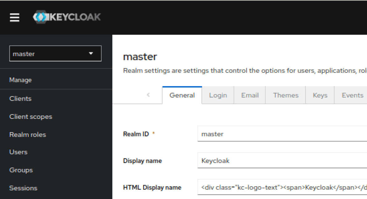This screenshot has height=199, width=367.
Task: Navigate to Client scopes
Action: tap(31, 117)
